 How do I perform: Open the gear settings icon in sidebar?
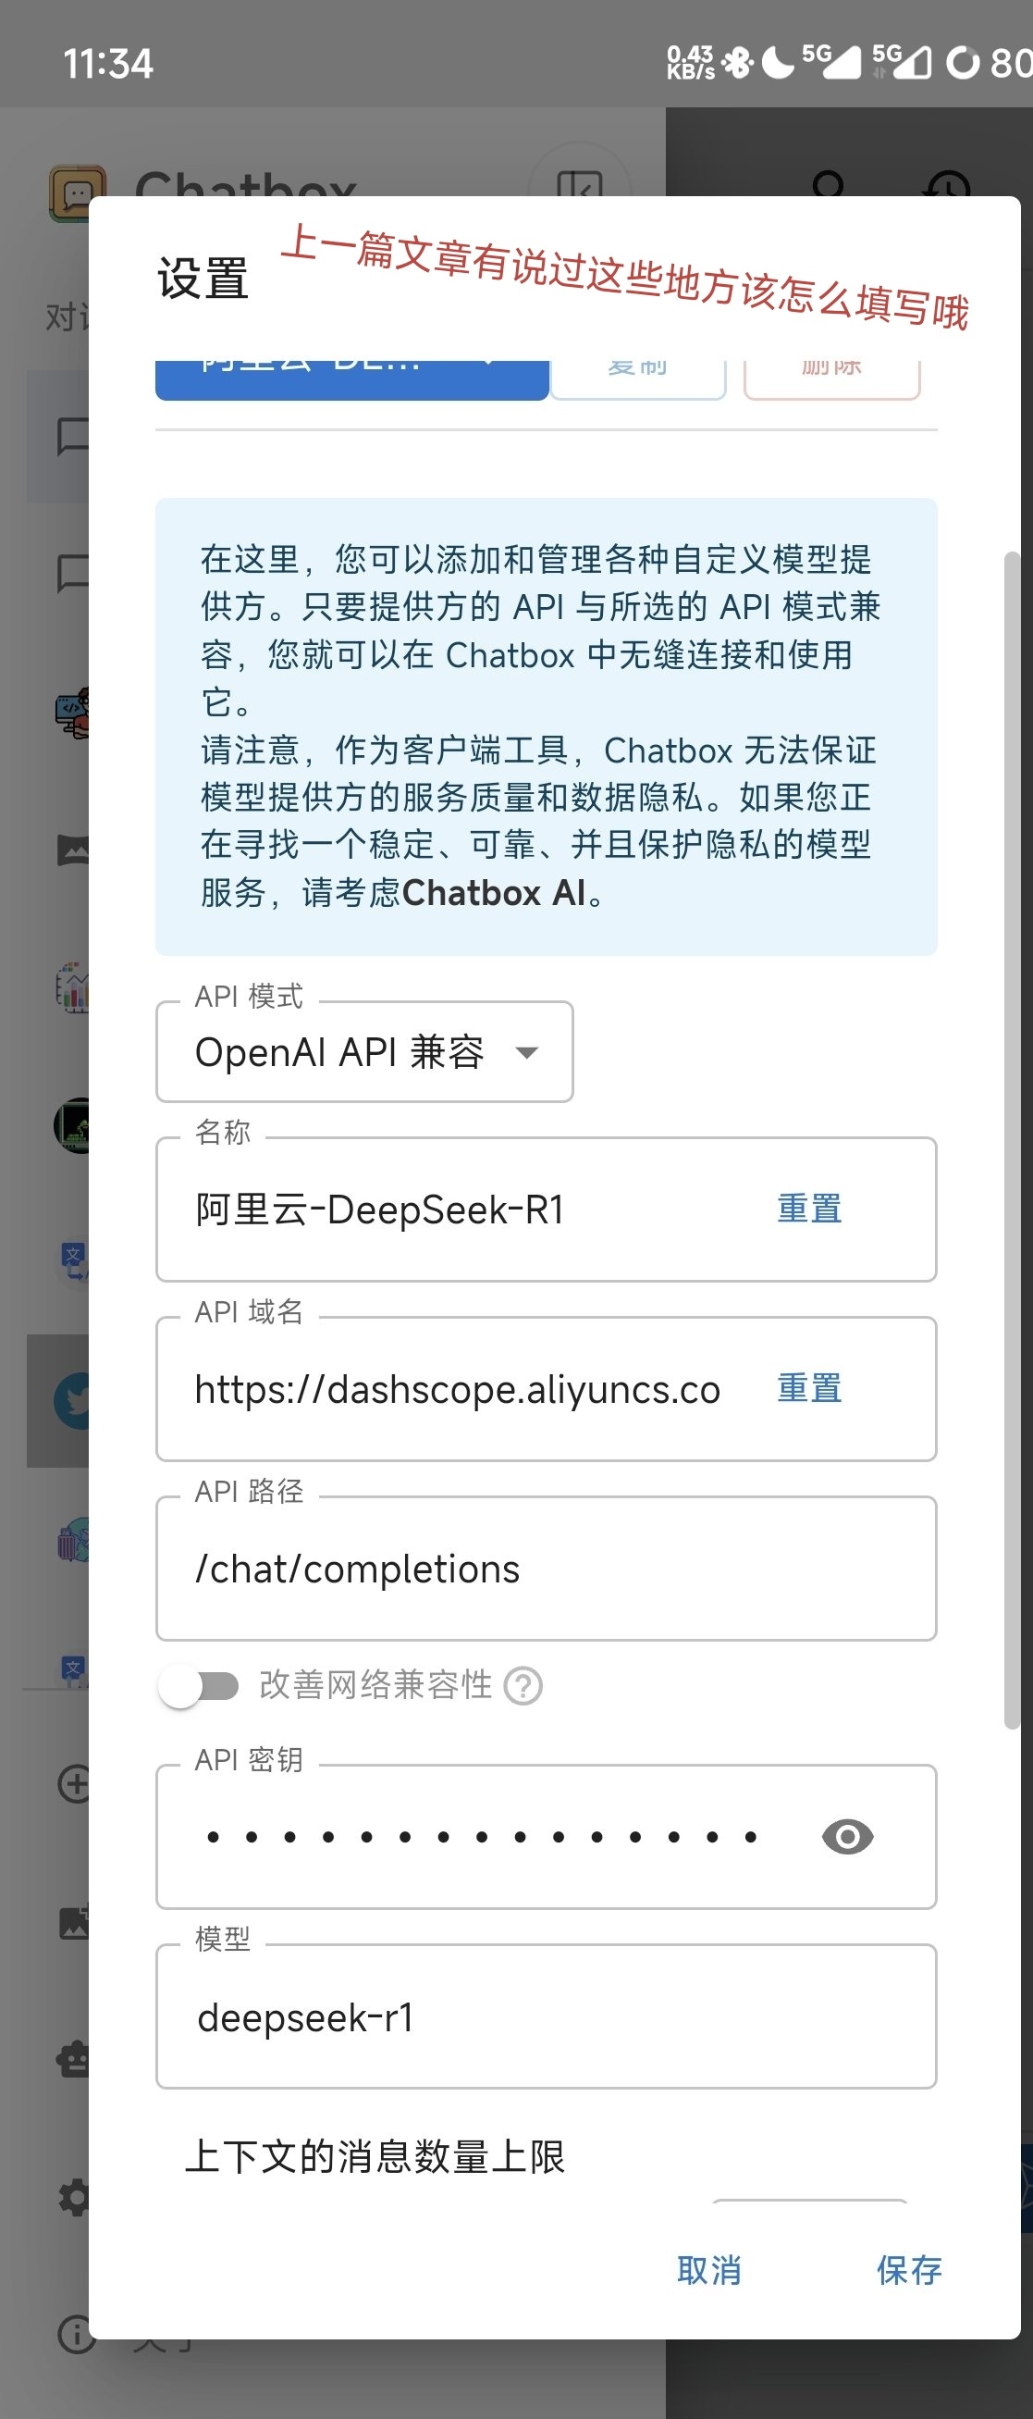(x=74, y=2198)
